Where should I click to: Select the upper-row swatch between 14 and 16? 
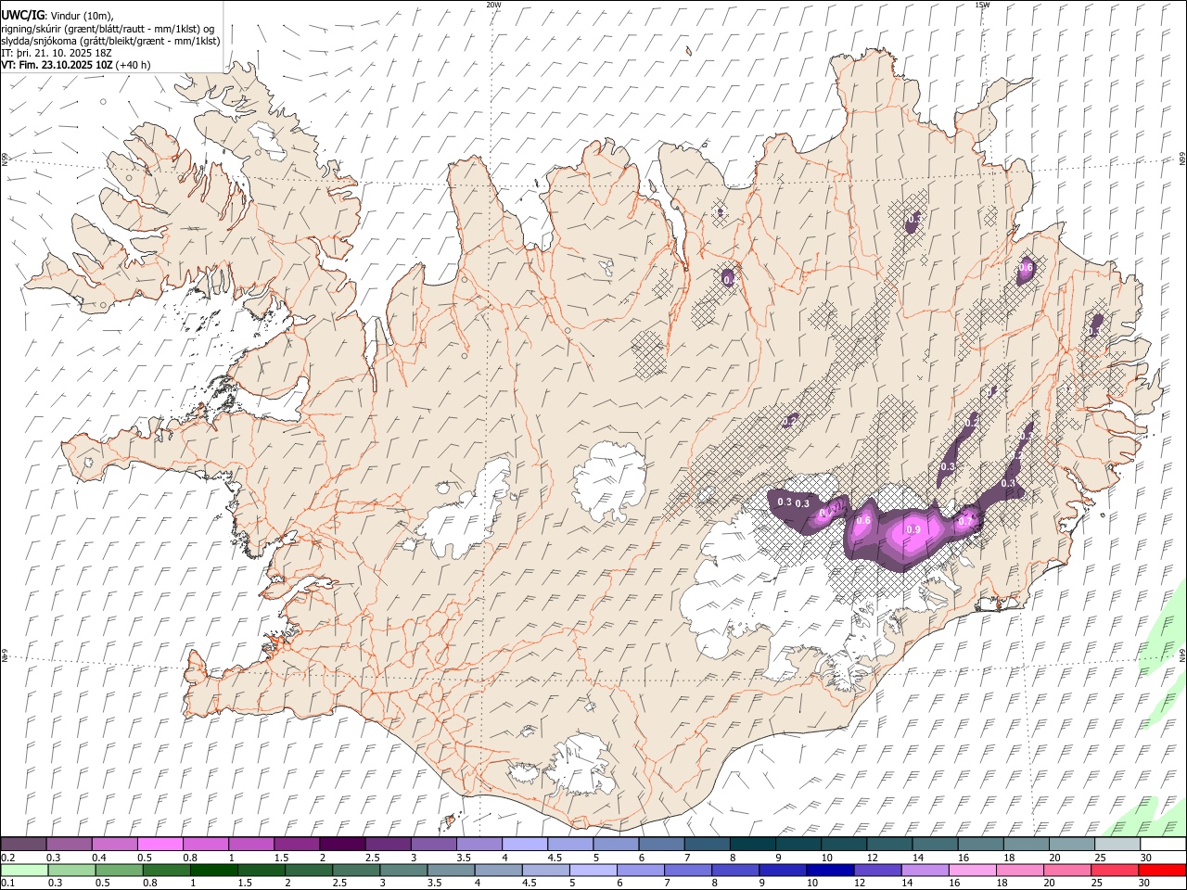[x=935, y=845]
